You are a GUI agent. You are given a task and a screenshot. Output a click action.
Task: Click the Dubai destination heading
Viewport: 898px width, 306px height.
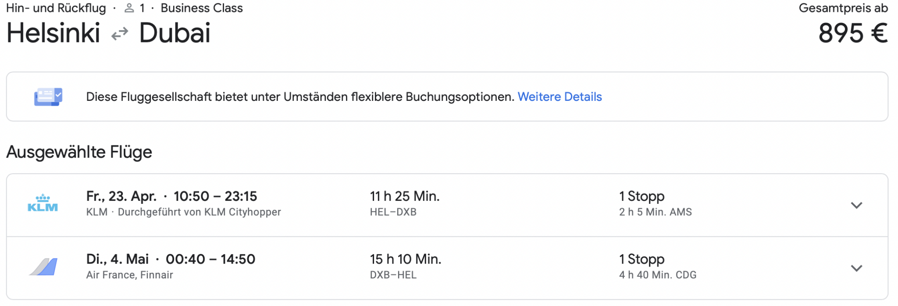(175, 33)
